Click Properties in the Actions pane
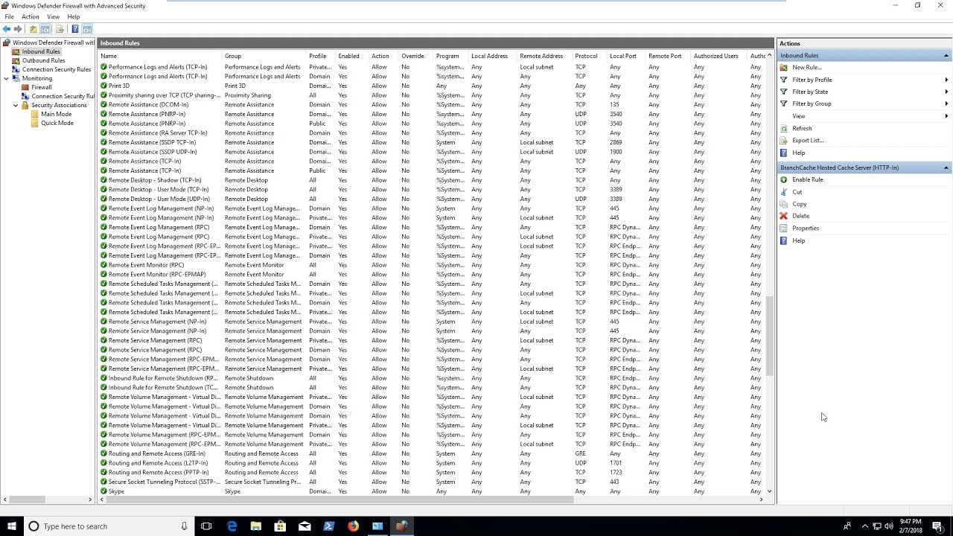 (806, 228)
